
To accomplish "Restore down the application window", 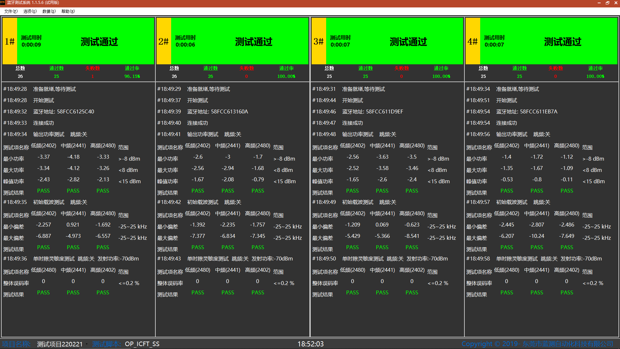I will (x=607, y=3).
